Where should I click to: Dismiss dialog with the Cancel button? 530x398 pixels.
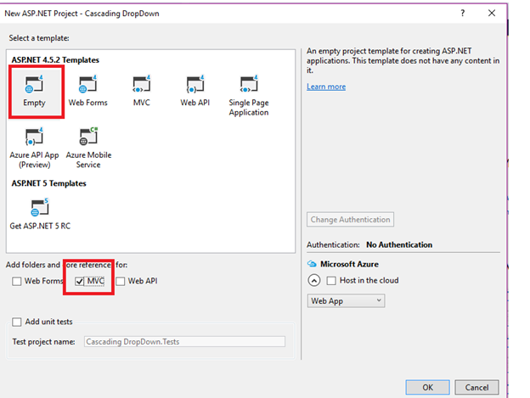pyautogui.click(x=476, y=387)
